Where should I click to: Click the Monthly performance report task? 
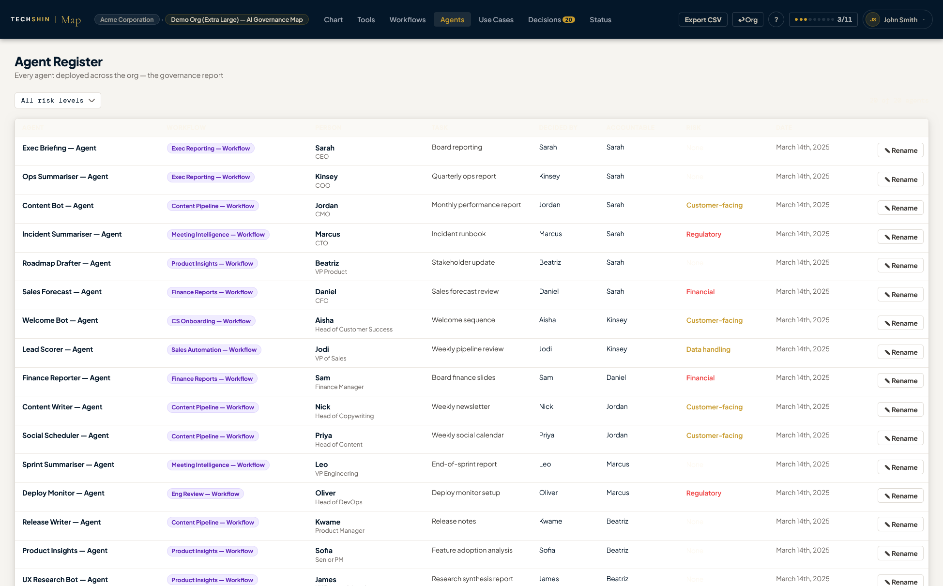coord(476,205)
